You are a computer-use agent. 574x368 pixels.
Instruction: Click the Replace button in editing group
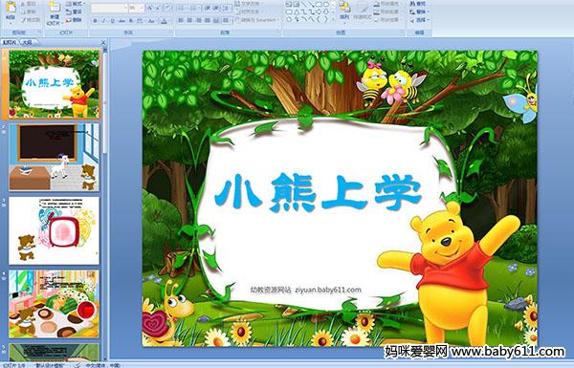tap(419, 12)
